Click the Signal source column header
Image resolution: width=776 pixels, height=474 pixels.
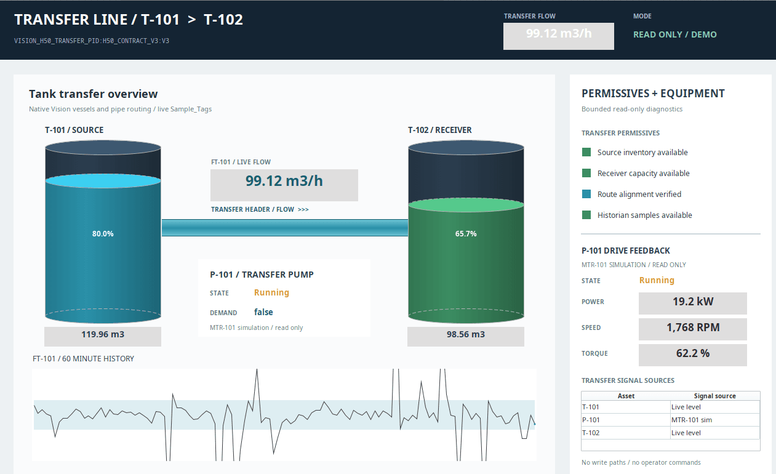click(x=715, y=396)
